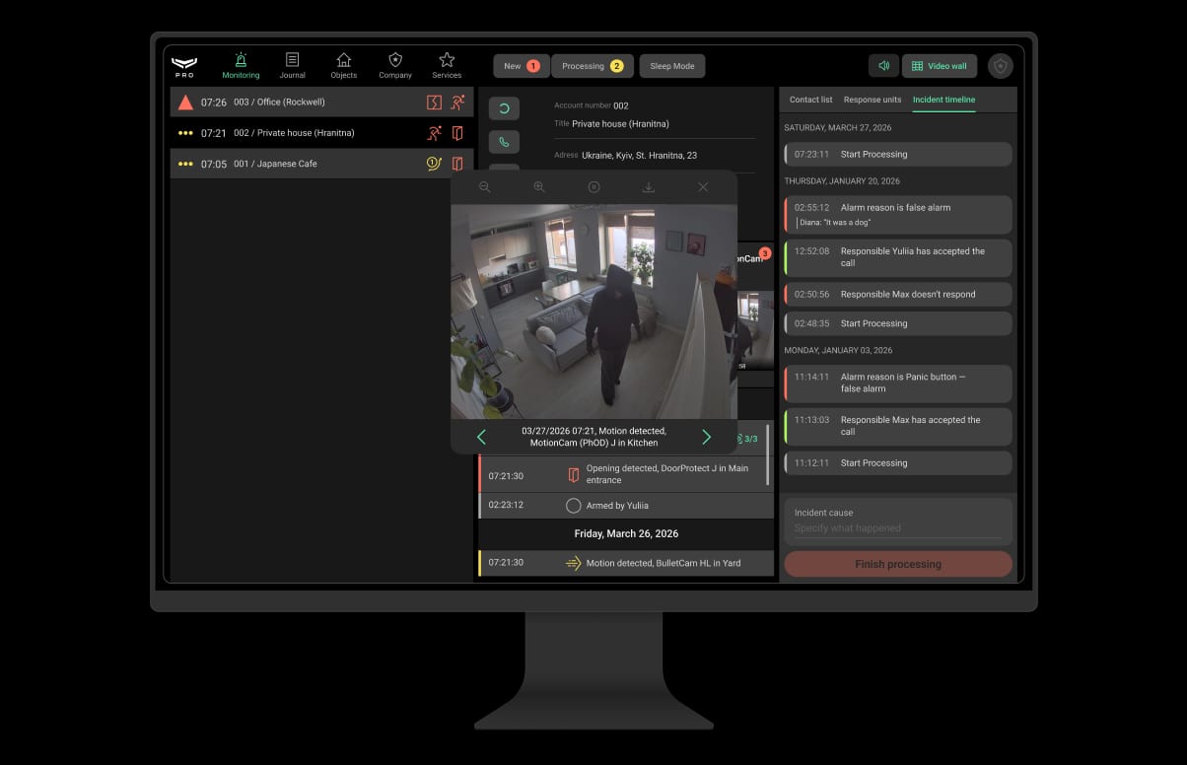The height and width of the screenshot is (765, 1187).
Task: Click the 07:23:11 Start Processing entry
Action: click(898, 154)
